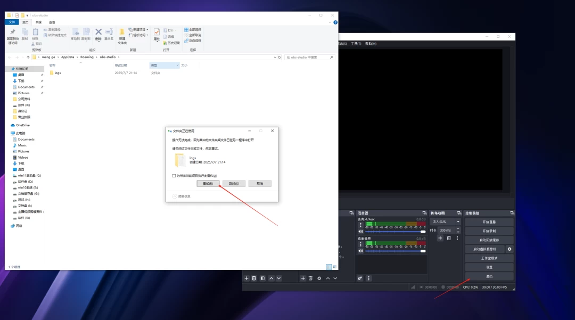This screenshot has width=575, height=320.
Task: Open the 淡入淡出 transition dropdown
Action: point(446,222)
